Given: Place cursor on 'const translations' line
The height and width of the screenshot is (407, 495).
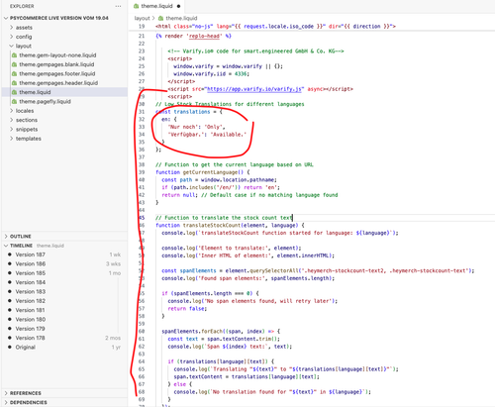Looking at the screenshot, I should click(189, 112).
